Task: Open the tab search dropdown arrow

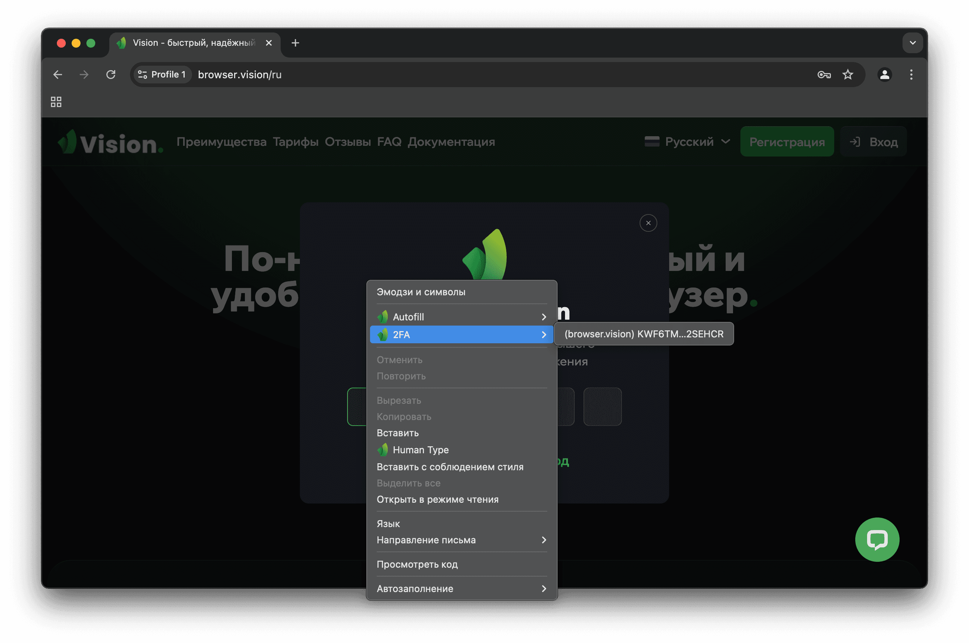Action: tap(912, 43)
